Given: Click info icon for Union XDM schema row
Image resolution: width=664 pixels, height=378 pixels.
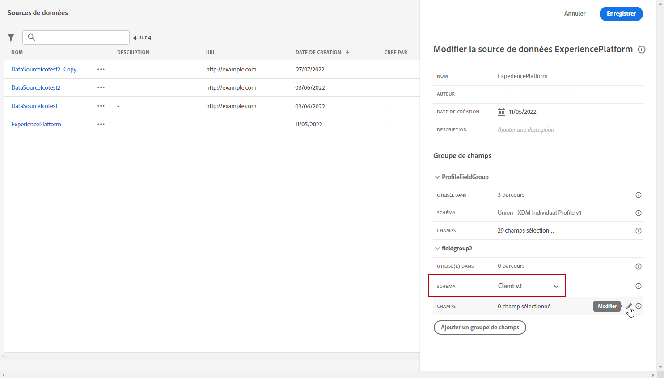Looking at the screenshot, I should click(639, 213).
